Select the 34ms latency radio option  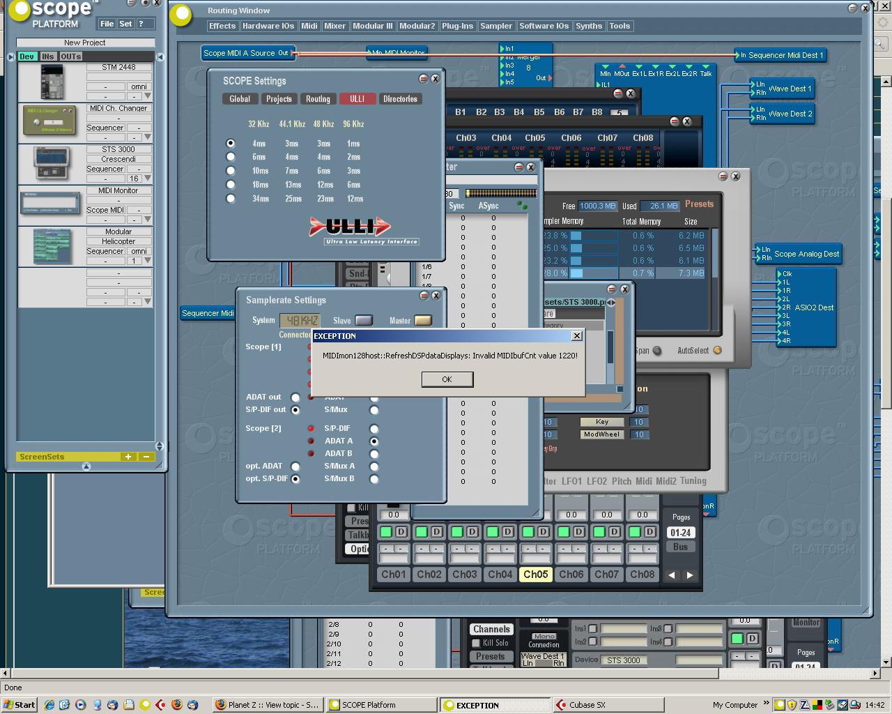231,199
